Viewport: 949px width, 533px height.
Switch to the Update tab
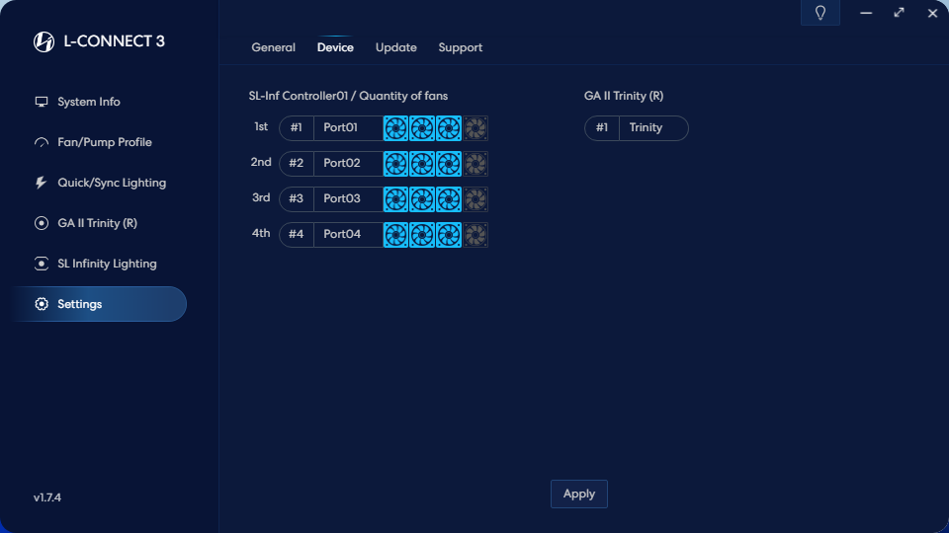point(395,47)
